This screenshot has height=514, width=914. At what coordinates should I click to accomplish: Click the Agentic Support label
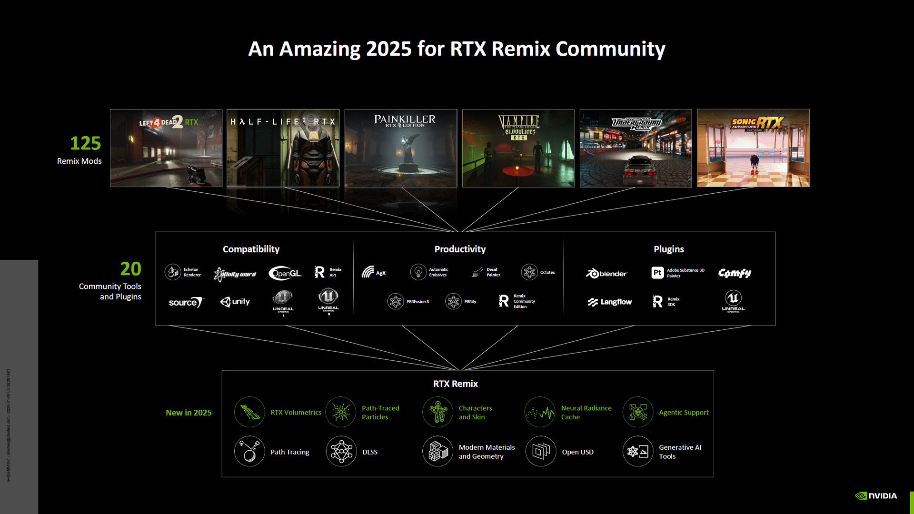pyautogui.click(x=684, y=413)
